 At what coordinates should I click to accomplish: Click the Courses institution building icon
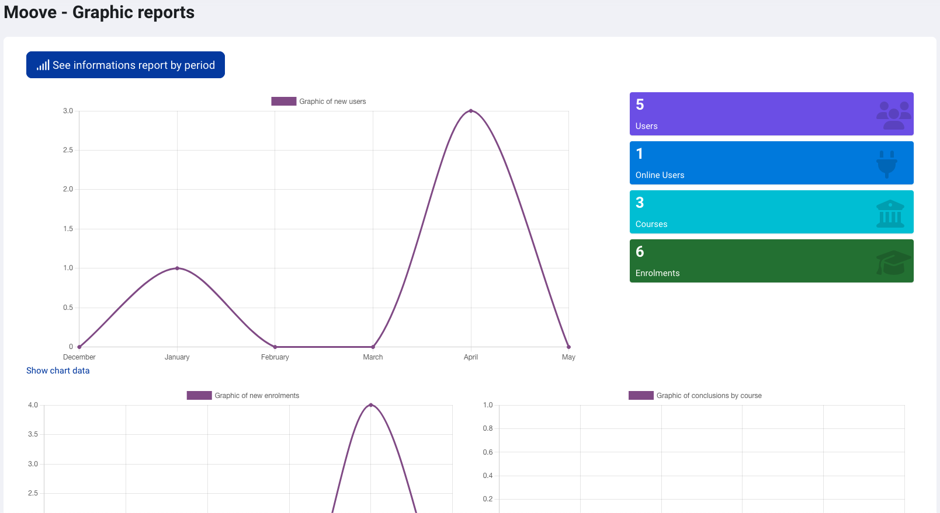tap(890, 214)
